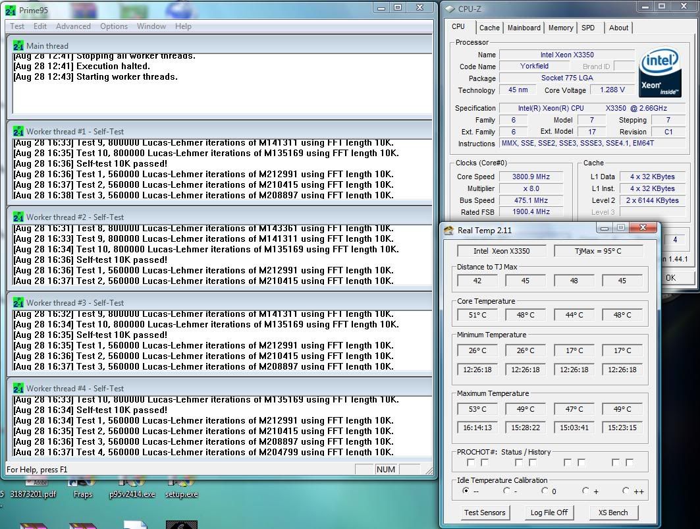
Task: Click the Socket 775 LGA package value
Action: pos(567,78)
